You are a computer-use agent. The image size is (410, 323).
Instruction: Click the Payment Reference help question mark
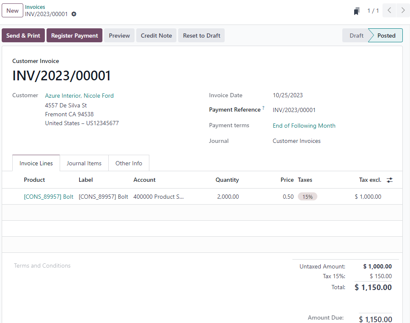(x=263, y=108)
